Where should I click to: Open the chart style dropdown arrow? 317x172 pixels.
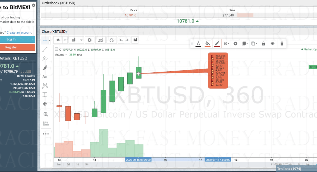81,40
